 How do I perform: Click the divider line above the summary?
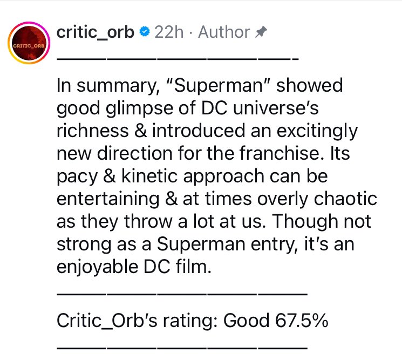pyautogui.click(x=178, y=59)
